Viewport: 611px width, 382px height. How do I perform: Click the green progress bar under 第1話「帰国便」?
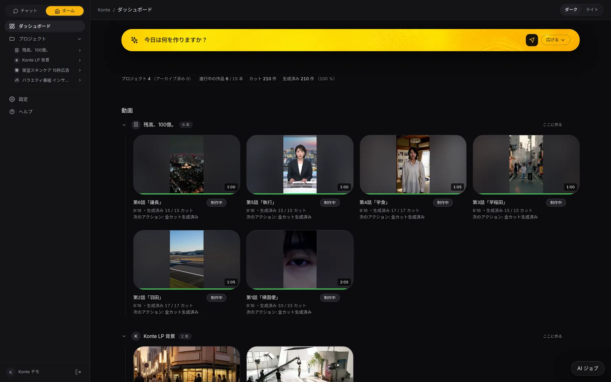pyautogui.click(x=300, y=289)
